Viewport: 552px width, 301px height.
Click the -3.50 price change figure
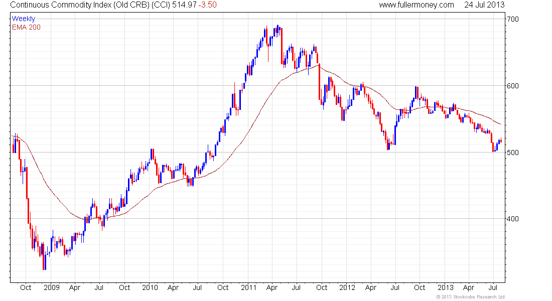click(207, 5)
